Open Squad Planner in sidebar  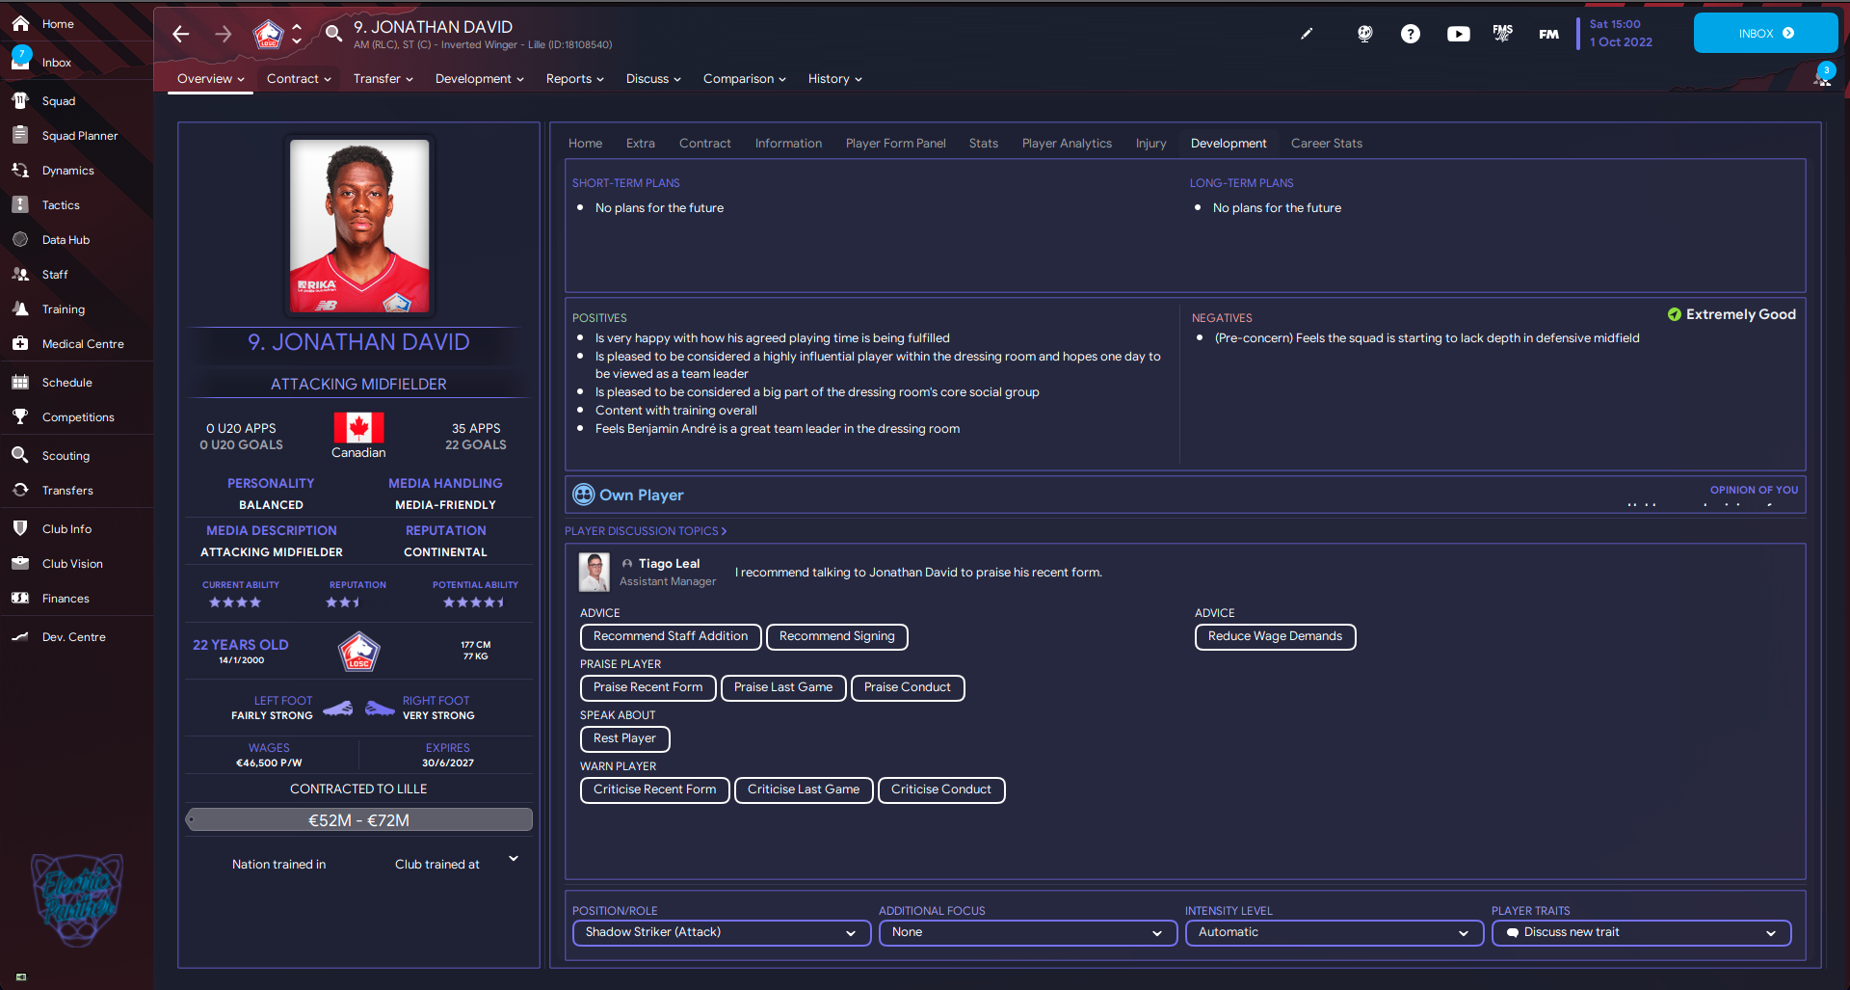click(77, 136)
